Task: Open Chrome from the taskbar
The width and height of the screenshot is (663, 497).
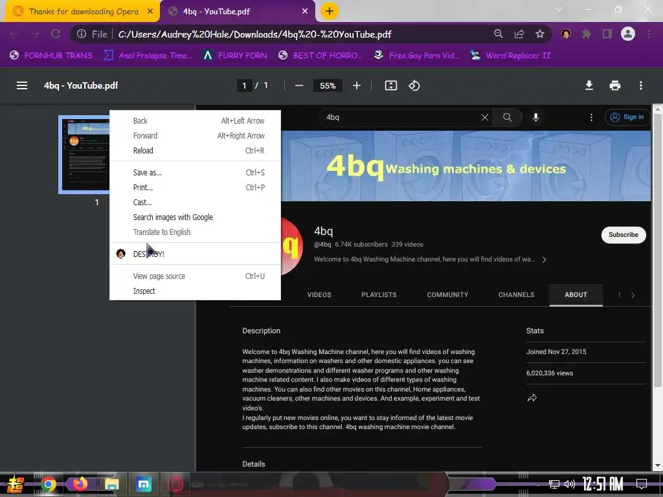Action: tap(48, 484)
